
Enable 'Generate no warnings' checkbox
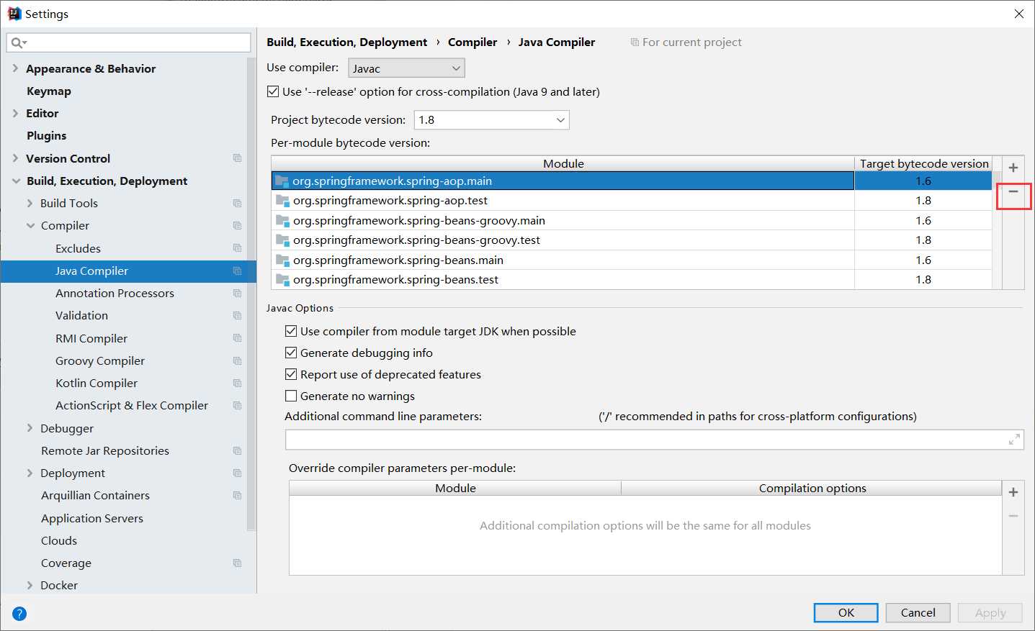point(291,396)
